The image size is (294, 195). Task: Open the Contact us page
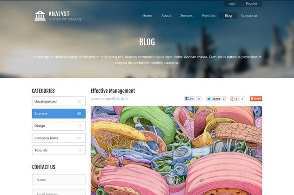point(249,16)
